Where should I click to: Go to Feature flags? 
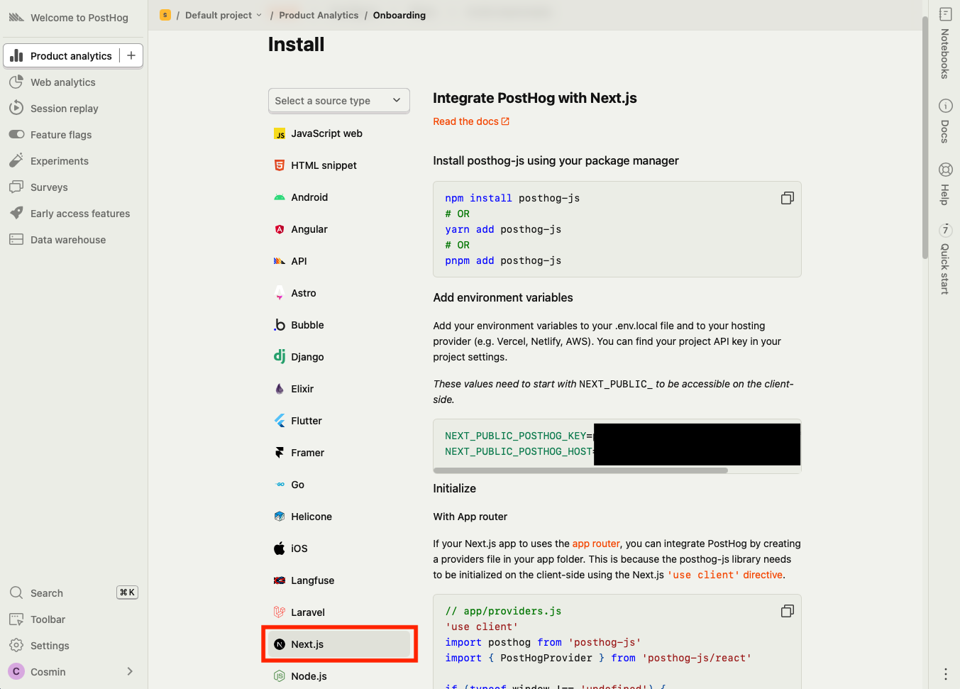pyautogui.click(x=74, y=135)
